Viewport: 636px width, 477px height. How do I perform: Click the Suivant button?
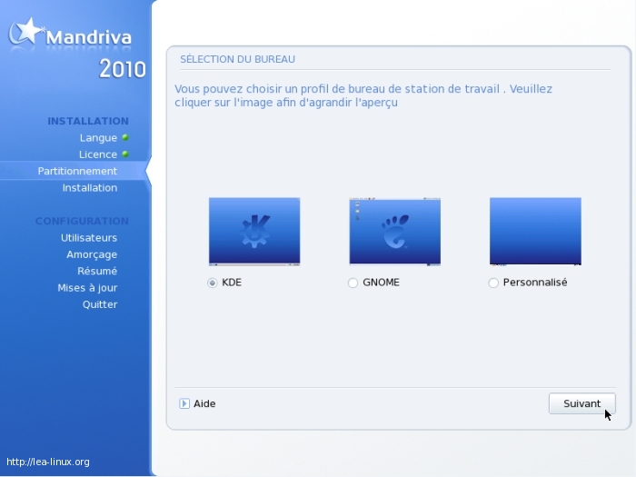581,403
